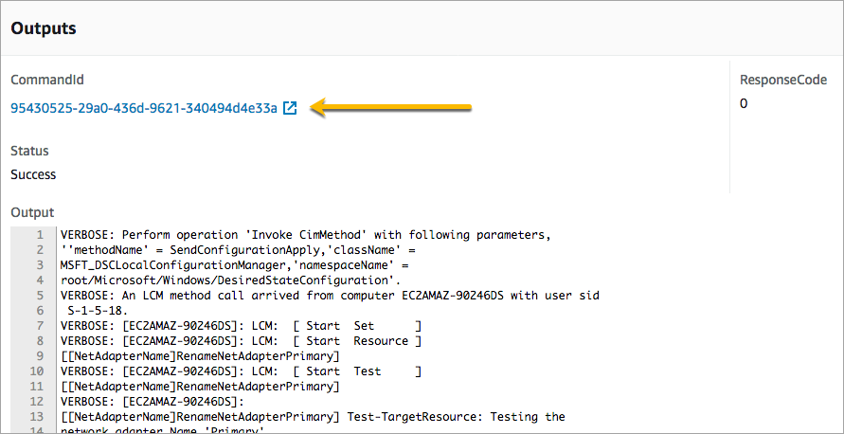Click the 'Test-TargetResource: Testing the' line
Screen dimensions: 844x434
click(x=313, y=417)
